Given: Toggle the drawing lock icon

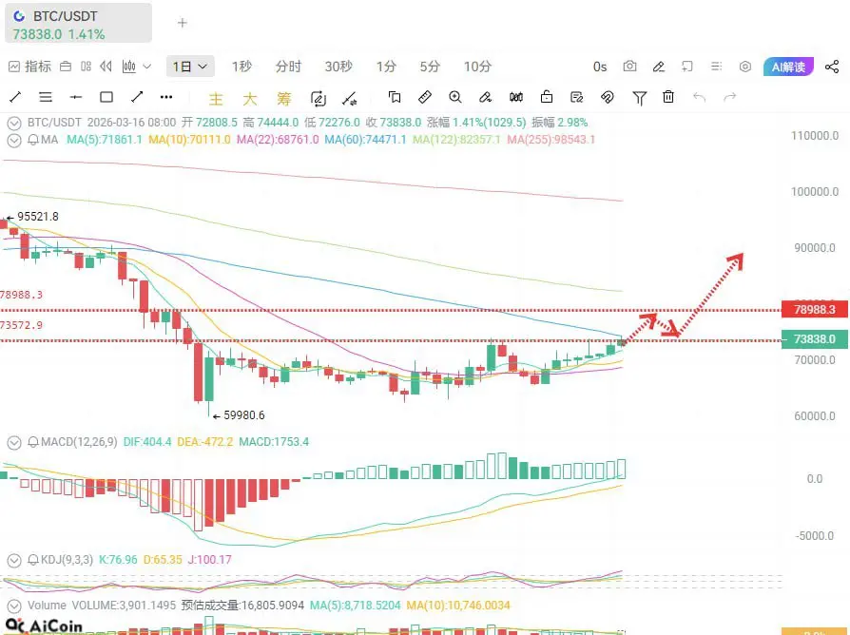Looking at the screenshot, I should pos(547,98).
